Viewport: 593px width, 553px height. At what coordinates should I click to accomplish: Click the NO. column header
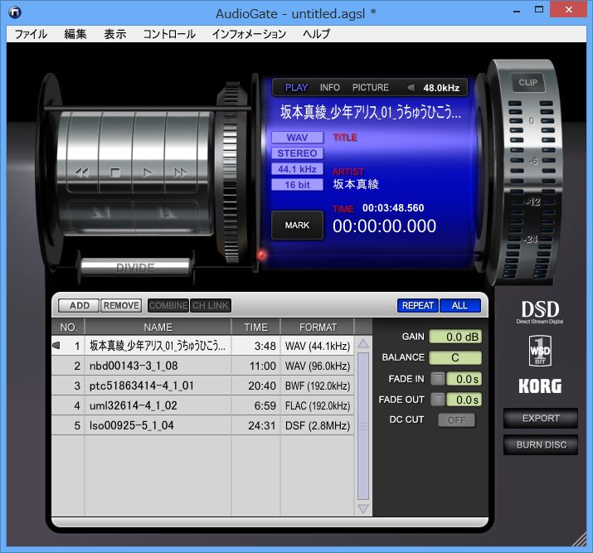(x=68, y=327)
